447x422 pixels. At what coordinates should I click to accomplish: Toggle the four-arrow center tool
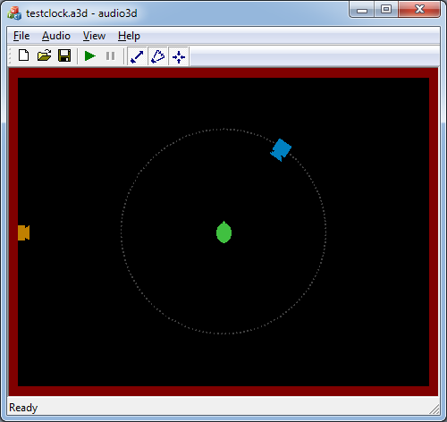click(179, 56)
